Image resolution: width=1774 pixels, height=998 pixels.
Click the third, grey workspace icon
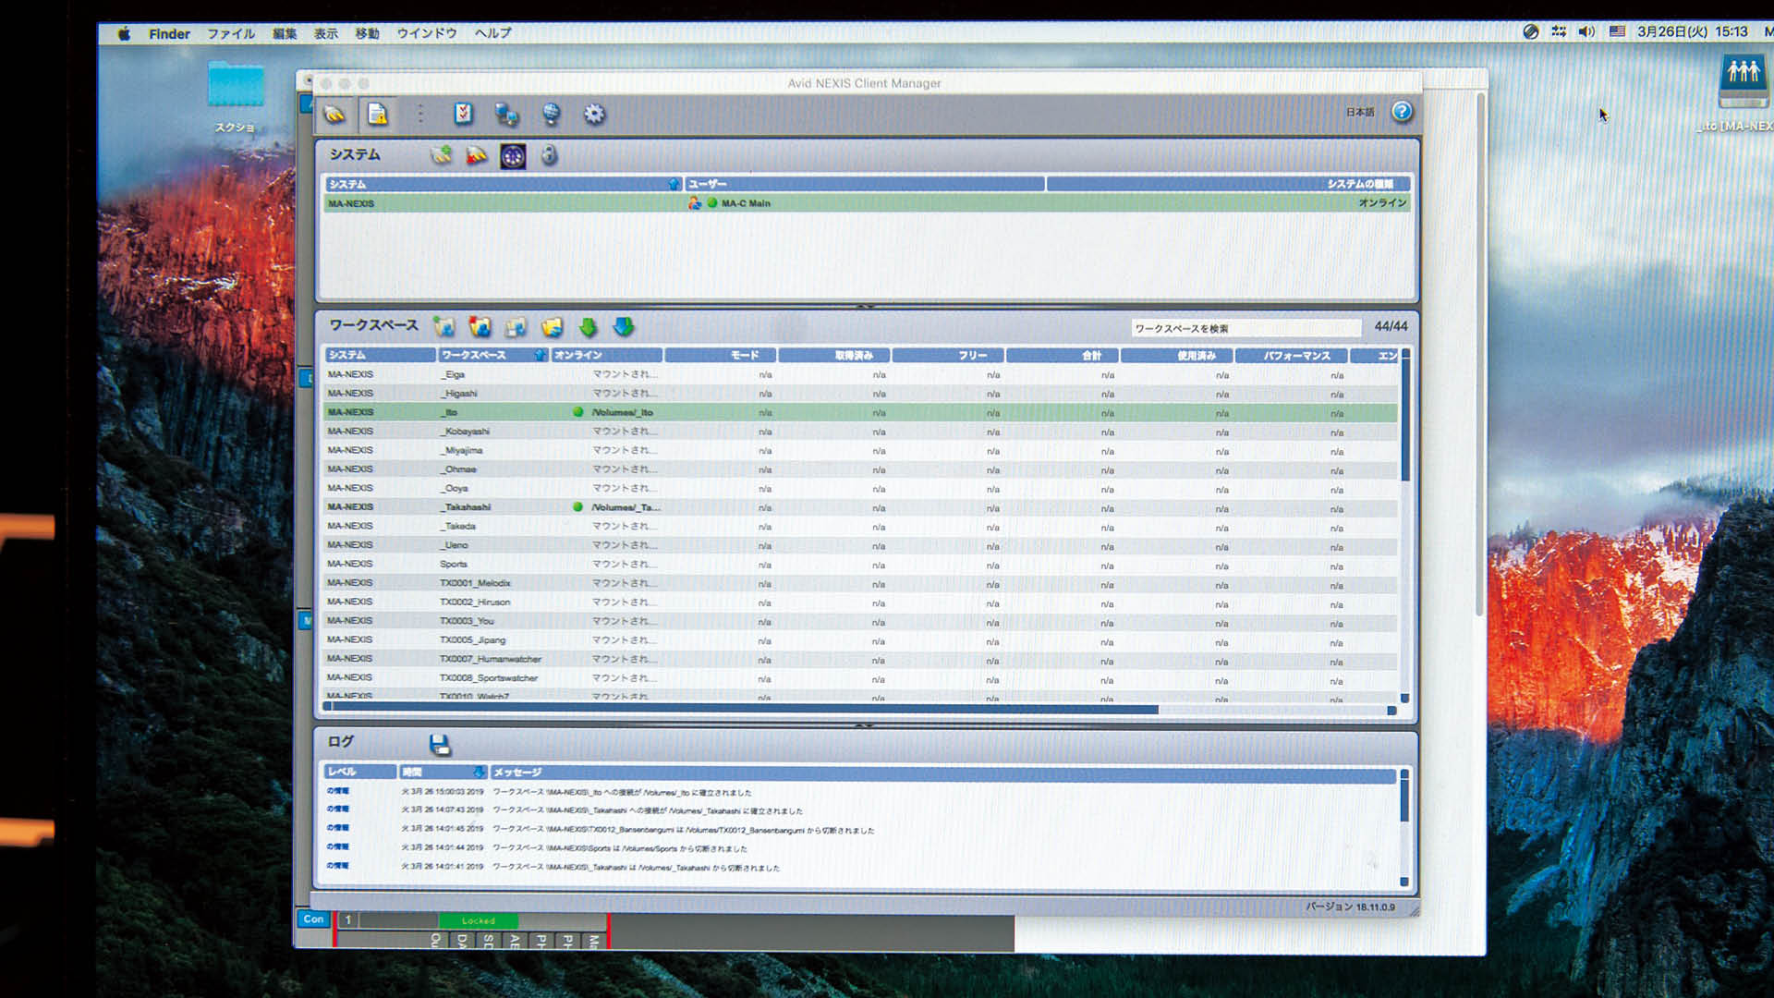(516, 327)
